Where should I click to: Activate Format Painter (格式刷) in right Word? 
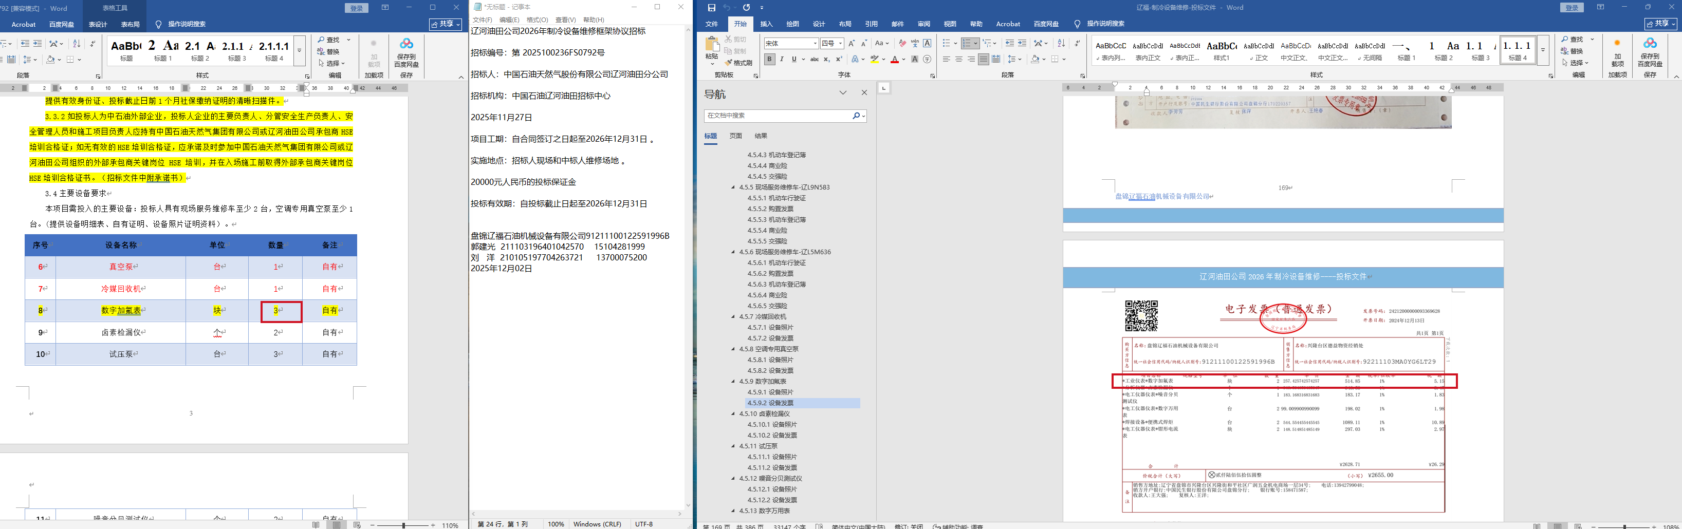click(738, 63)
